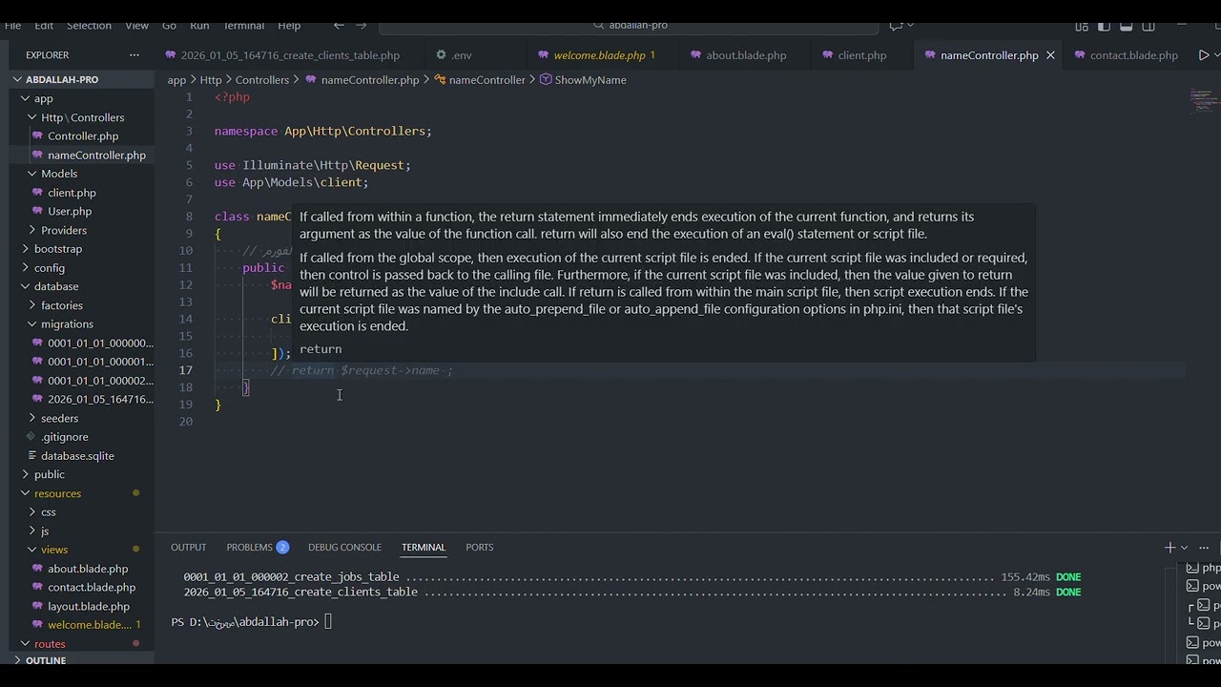Click the Run PHP file play icon
The width and height of the screenshot is (1221, 687).
[1204, 55]
